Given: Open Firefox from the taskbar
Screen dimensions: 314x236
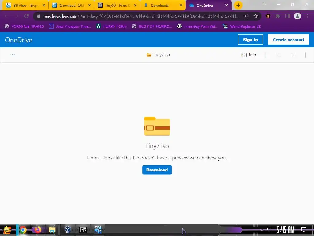Looking at the screenshot, I should (38, 230).
